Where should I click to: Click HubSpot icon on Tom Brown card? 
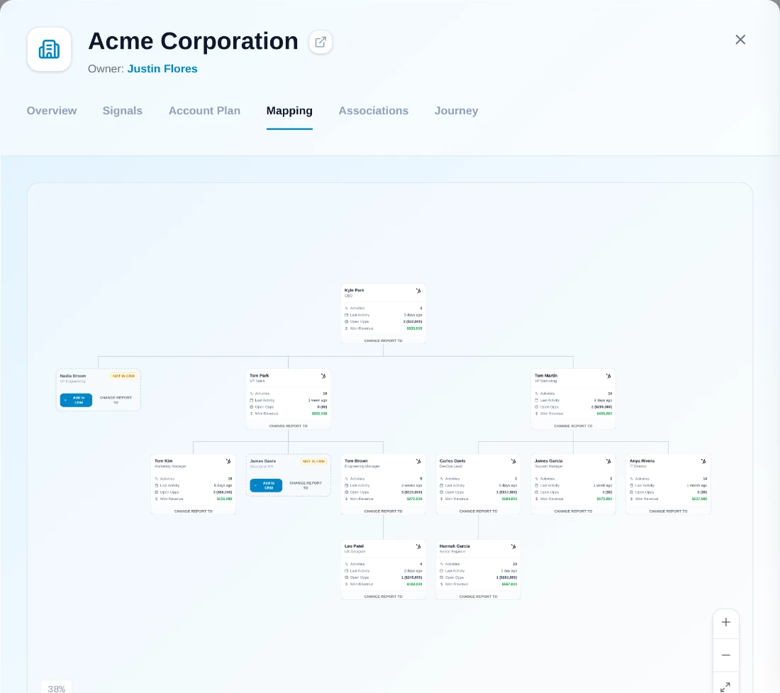[x=418, y=461]
